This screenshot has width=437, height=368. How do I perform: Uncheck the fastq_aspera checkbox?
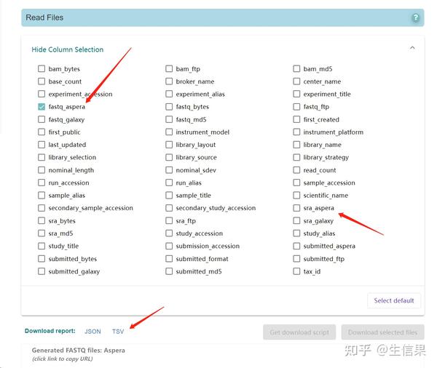(42, 107)
